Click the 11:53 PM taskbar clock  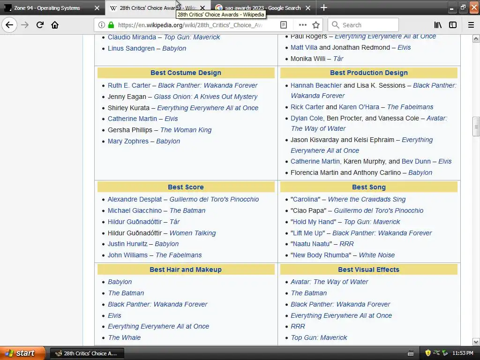click(463, 353)
